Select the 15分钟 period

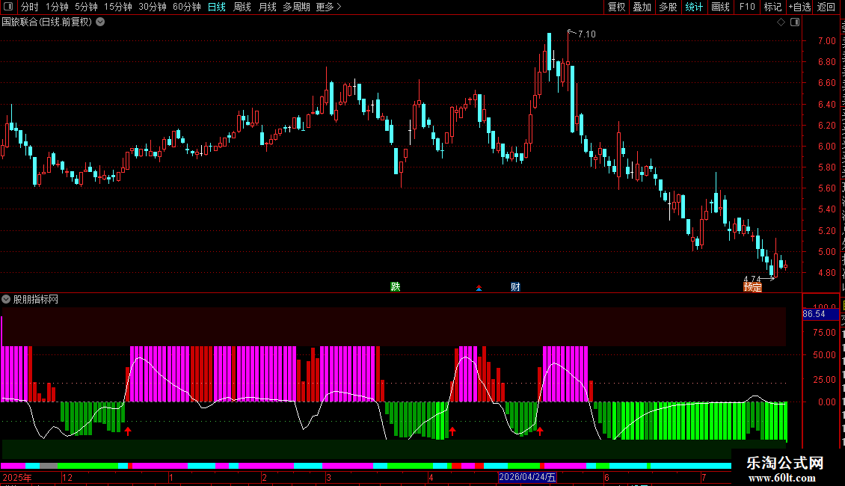[x=118, y=7]
